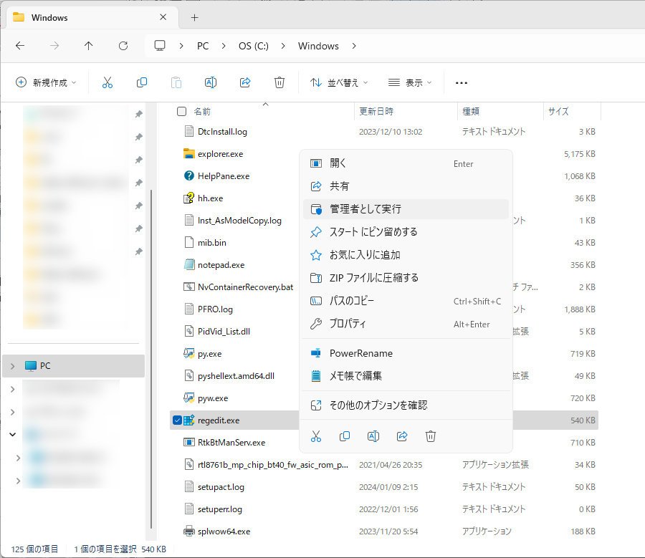The width and height of the screenshot is (645, 558).
Task: Close the Windows tab
Action: pos(163,17)
